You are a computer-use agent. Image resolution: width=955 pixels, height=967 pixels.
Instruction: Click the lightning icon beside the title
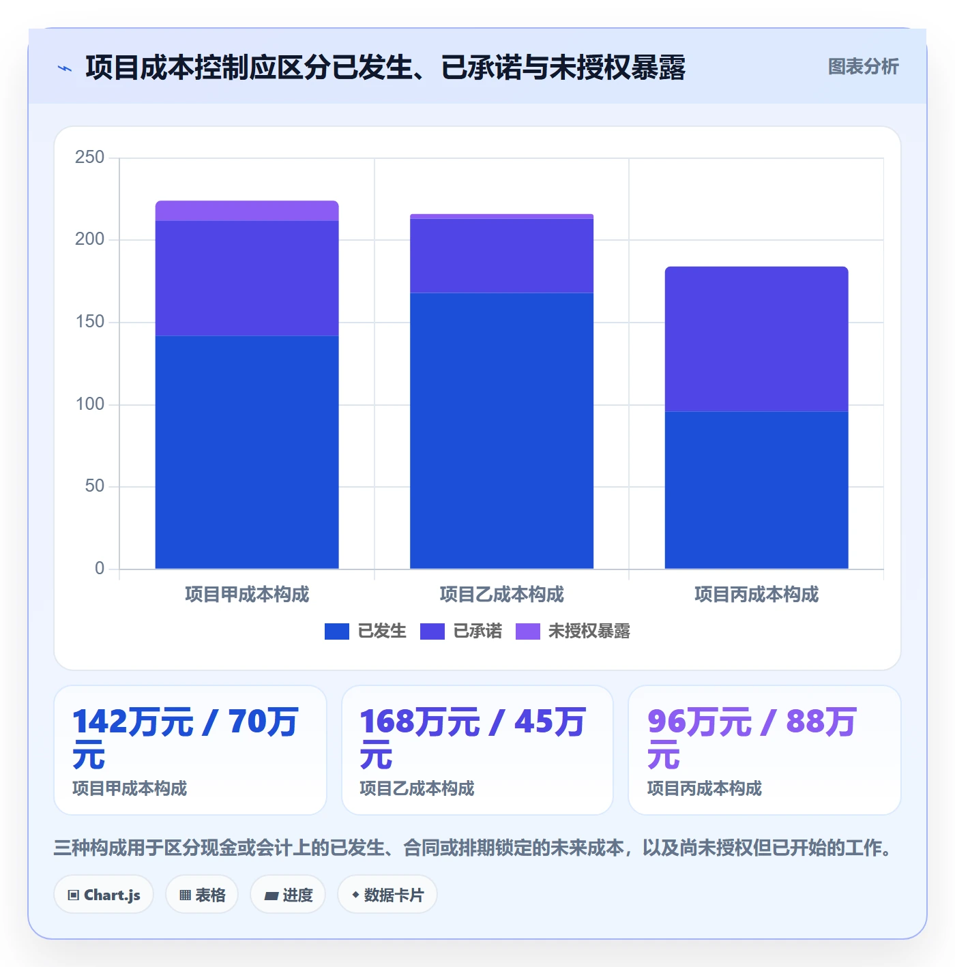click(x=65, y=68)
